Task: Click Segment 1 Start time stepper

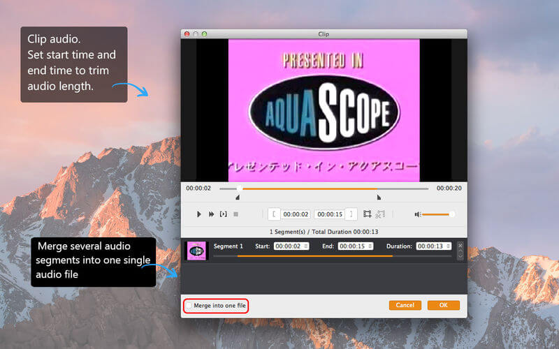Action: (x=306, y=246)
